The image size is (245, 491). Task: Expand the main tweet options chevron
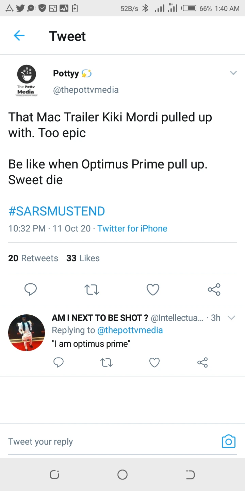coord(233,73)
